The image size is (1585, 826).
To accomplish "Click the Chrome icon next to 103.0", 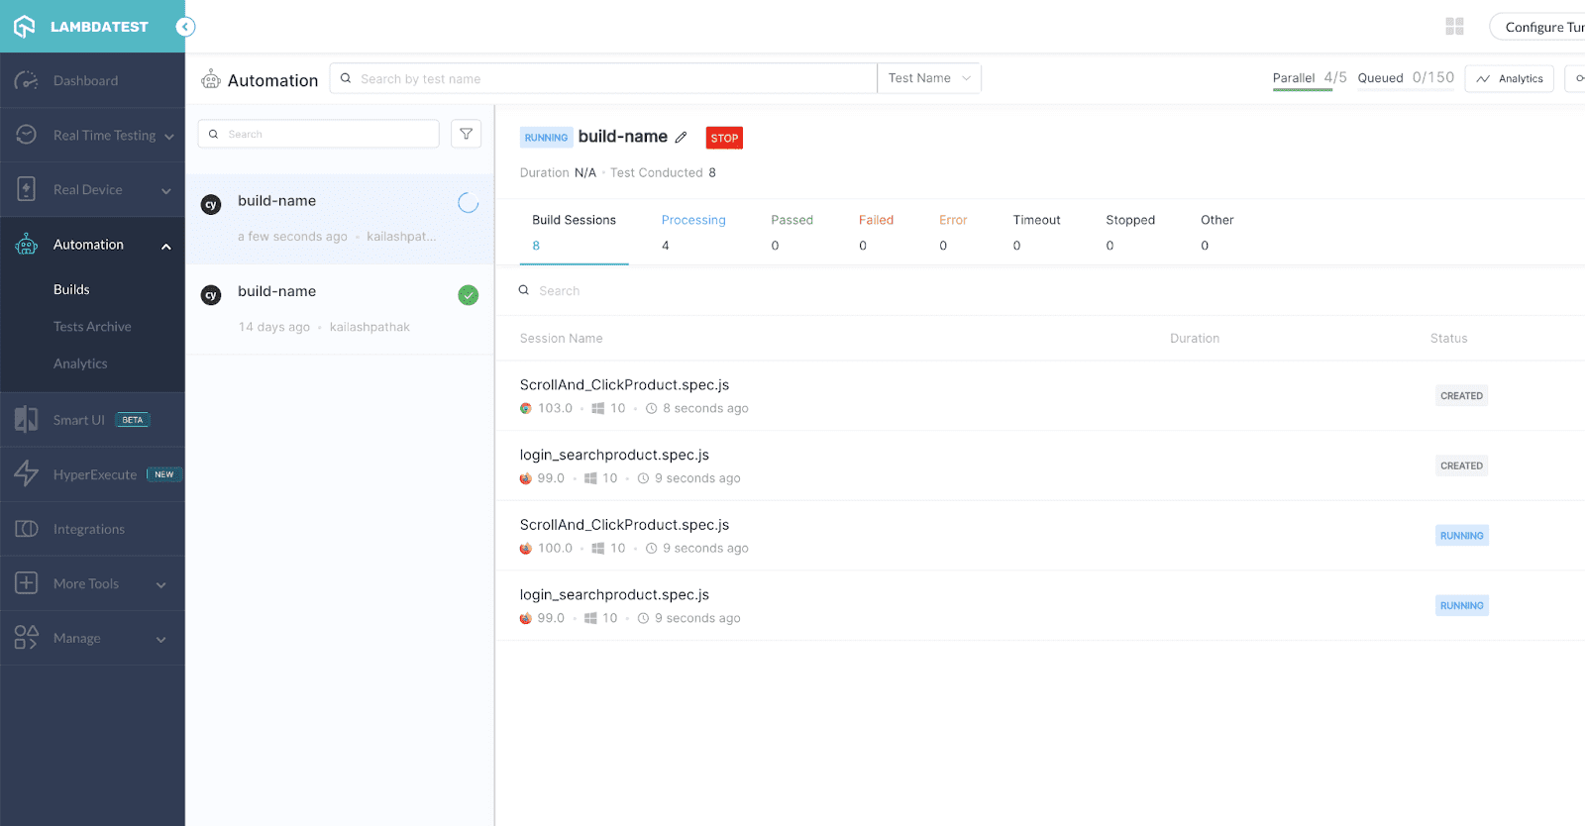I will coord(526,408).
